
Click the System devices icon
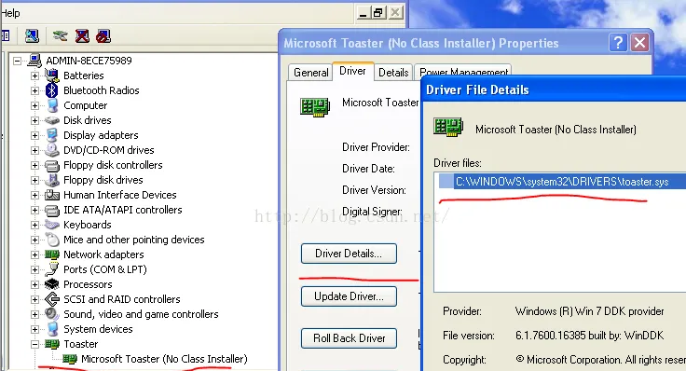[x=52, y=329]
